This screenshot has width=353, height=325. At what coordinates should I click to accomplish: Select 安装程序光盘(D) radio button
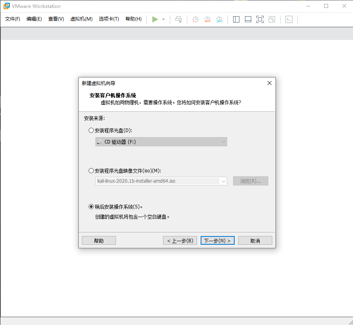pos(91,130)
